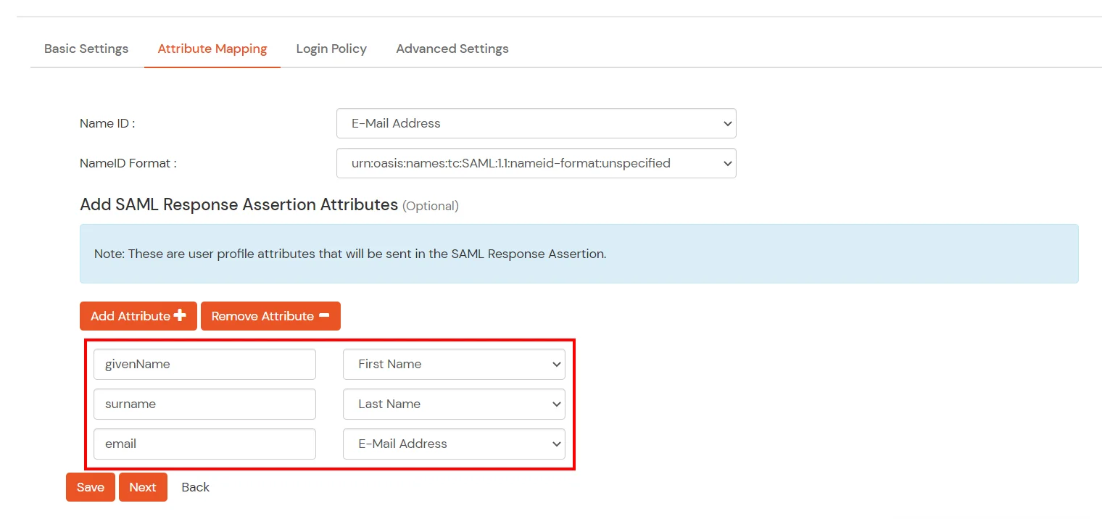Click the NameID Format label
This screenshot has height=519, width=1102.
(128, 163)
